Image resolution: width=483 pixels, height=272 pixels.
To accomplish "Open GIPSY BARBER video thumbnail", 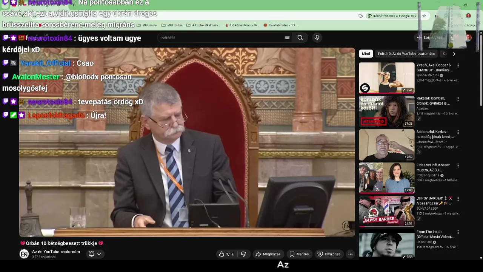I will point(386,211).
